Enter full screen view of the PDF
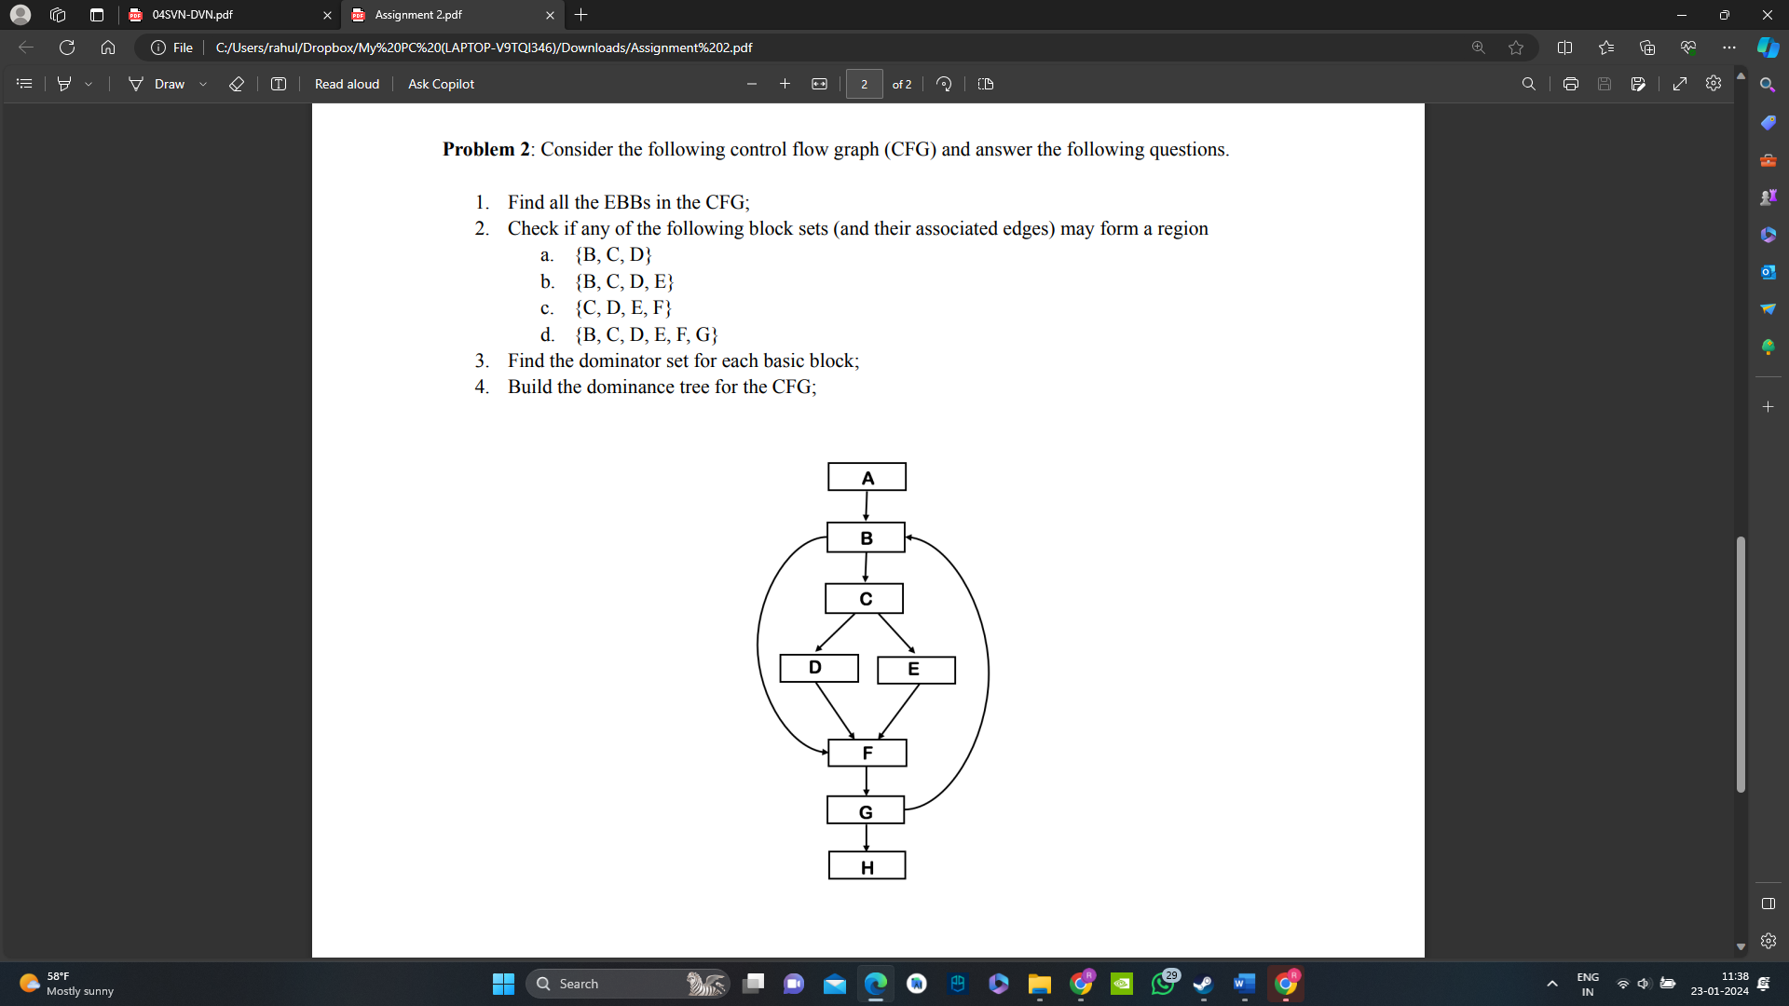This screenshot has width=1789, height=1006. pos(1680,84)
